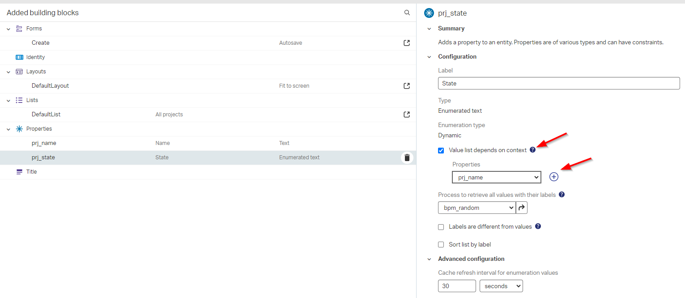Open the Create form via external icon
This screenshot has width=685, height=298.
407,43
